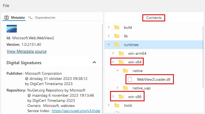Click the Contents tree vertical scrollbar

[203, 57]
